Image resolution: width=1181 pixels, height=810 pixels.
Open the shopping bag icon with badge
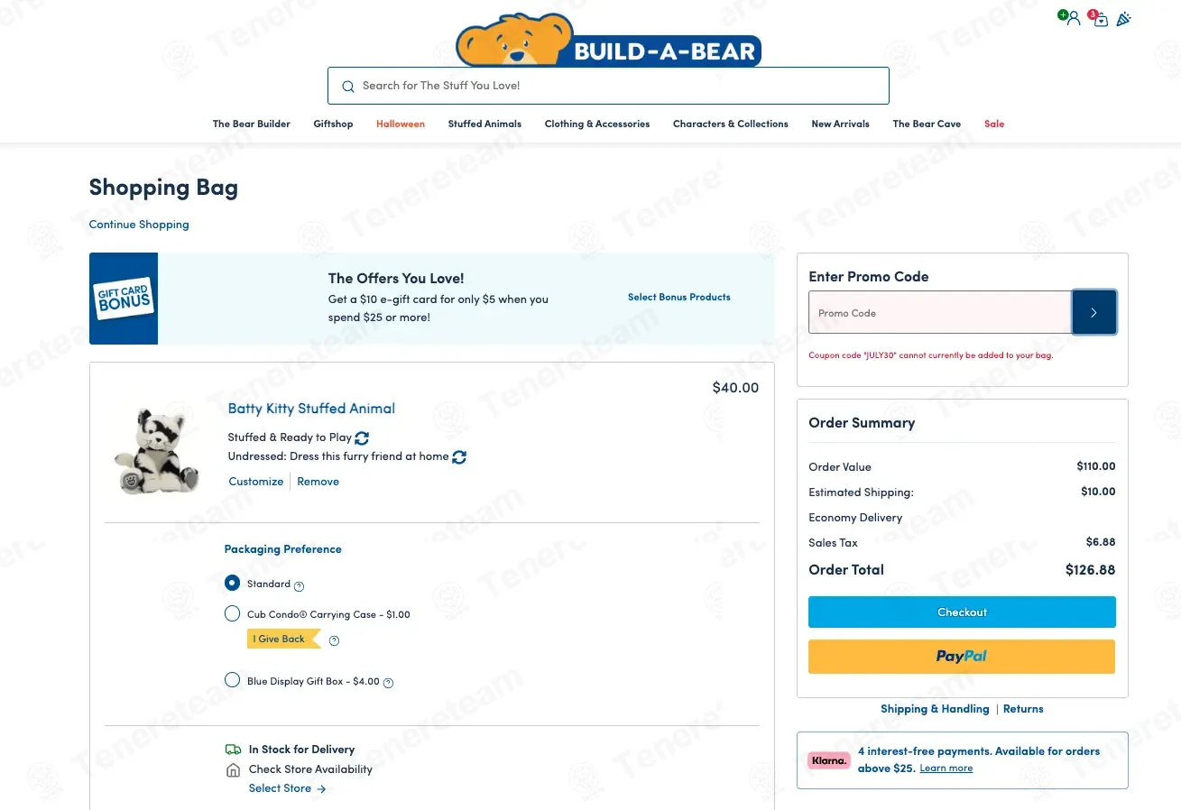(x=1099, y=18)
